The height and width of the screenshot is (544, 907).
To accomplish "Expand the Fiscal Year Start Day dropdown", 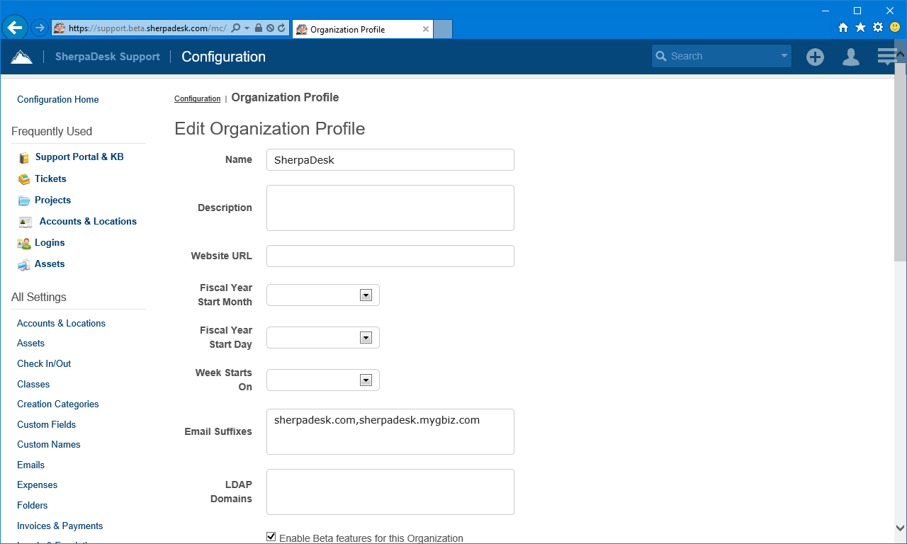I will pyautogui.click(x=366, y=337).
